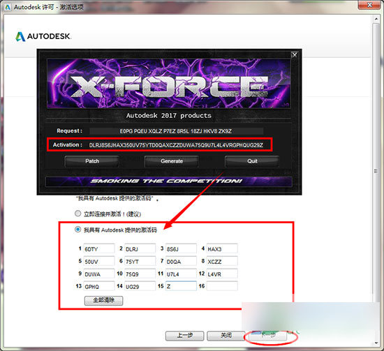384x351 pixels.
Task: Click activation code box 1 containing 6DTY
Action: pos(99,248)
